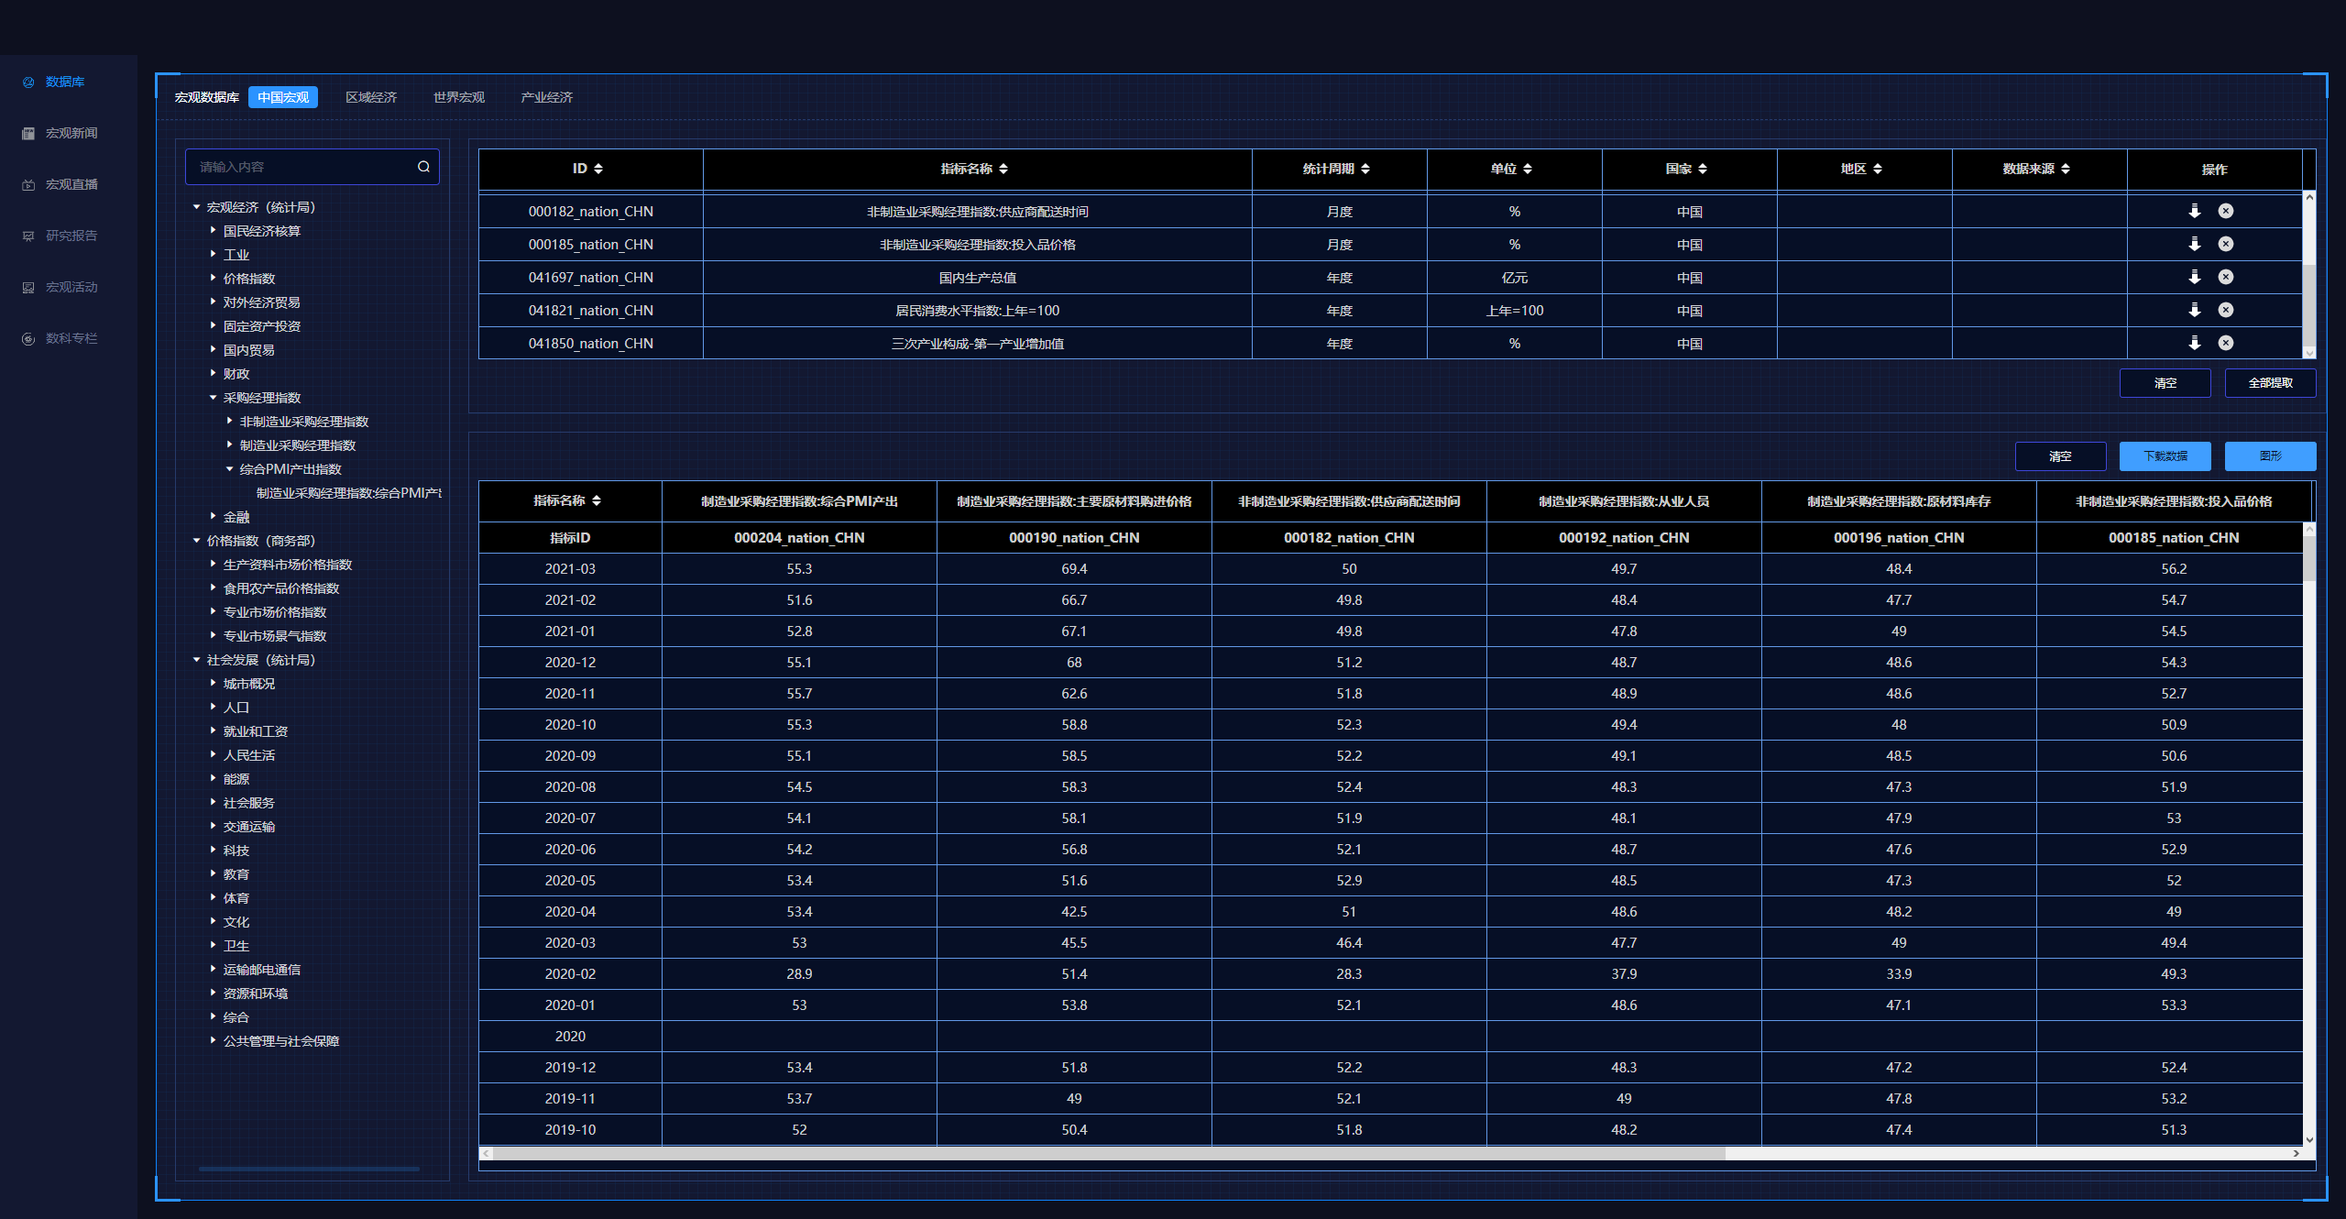This screenshot has height=1219, width=2346.
Task: Switch to 区域经济 tab
Action: coord(371,97)
